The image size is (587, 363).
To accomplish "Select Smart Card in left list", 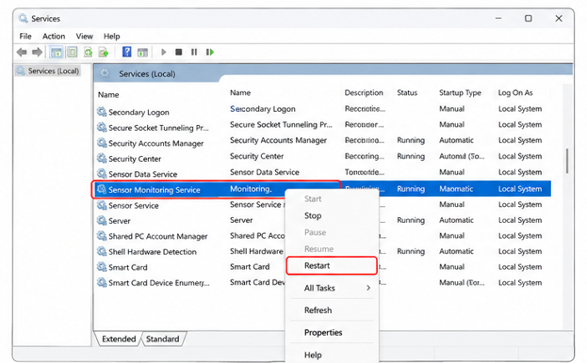I will coord(128,267).
